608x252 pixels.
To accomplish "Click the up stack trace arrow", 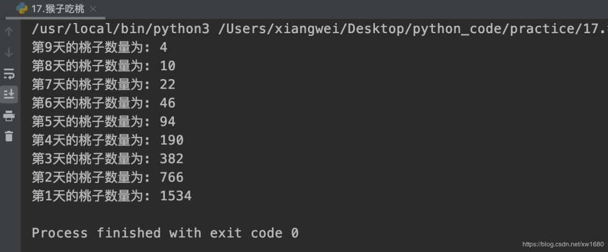I will click(9, 31).
